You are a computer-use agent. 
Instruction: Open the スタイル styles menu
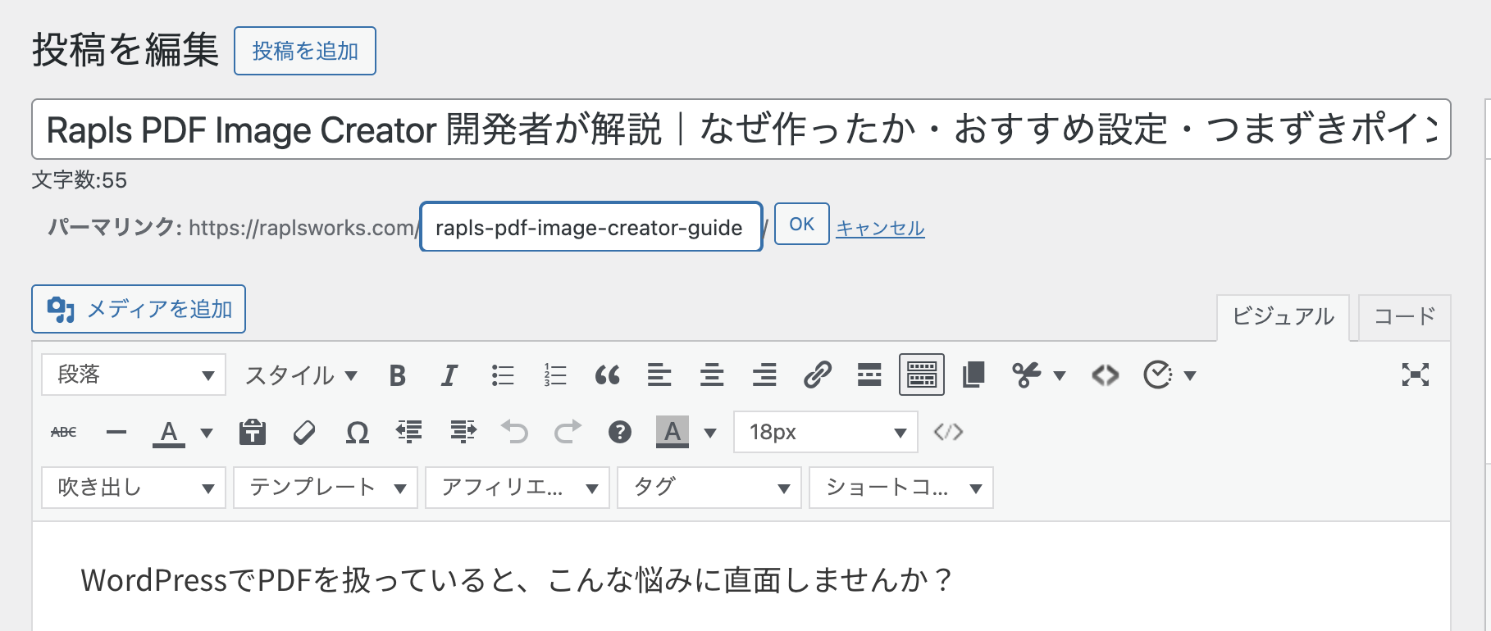click(301, 375)
